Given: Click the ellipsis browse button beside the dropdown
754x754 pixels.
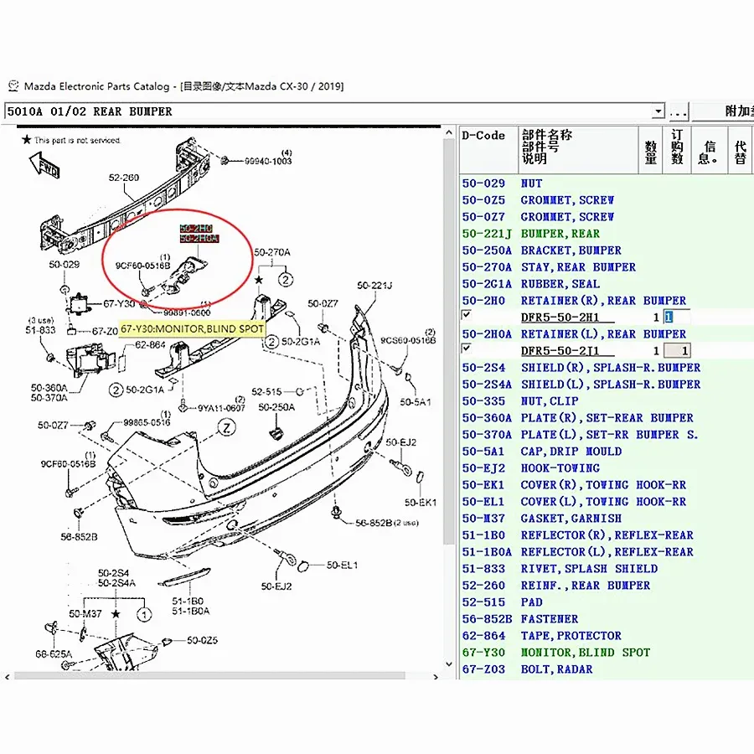Looking at the screenshot, I should [678, 111].
